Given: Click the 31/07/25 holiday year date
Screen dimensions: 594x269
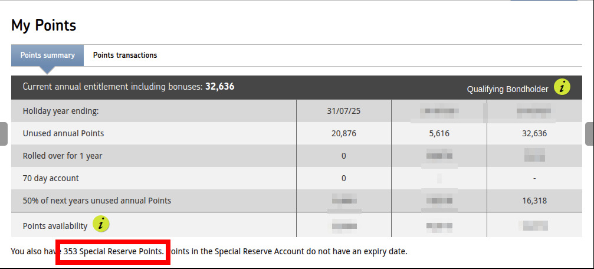Looking at the screenshot, I should tap(343, 111).
